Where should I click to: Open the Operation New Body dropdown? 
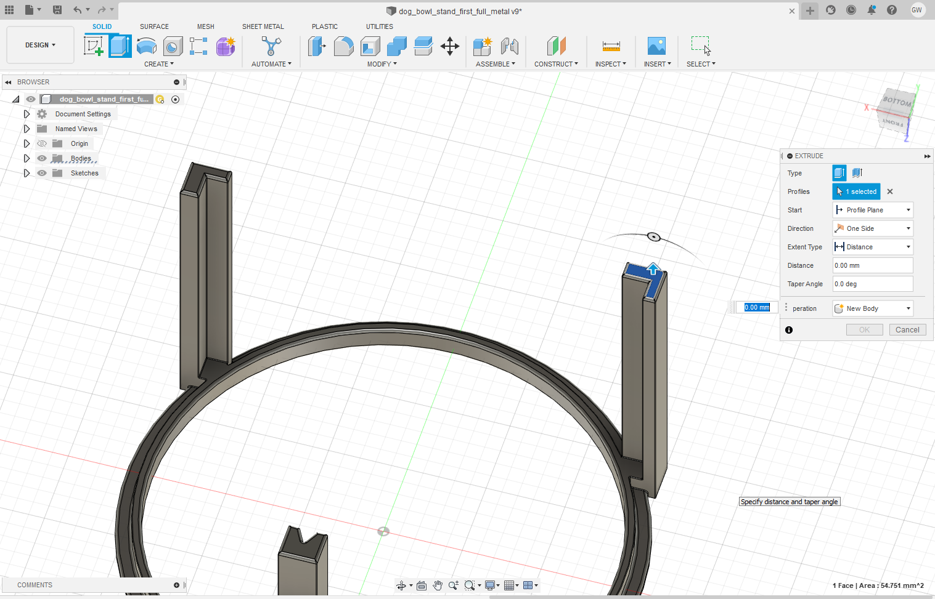pyautogui.click(x=872, y=308)
